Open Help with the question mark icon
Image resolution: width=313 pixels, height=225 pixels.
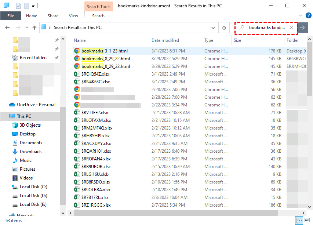click(308, 15)
